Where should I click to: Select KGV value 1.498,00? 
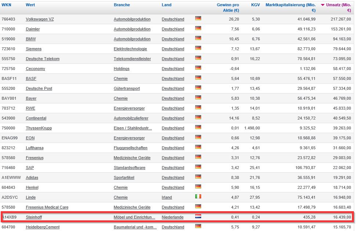coord(252,128)
